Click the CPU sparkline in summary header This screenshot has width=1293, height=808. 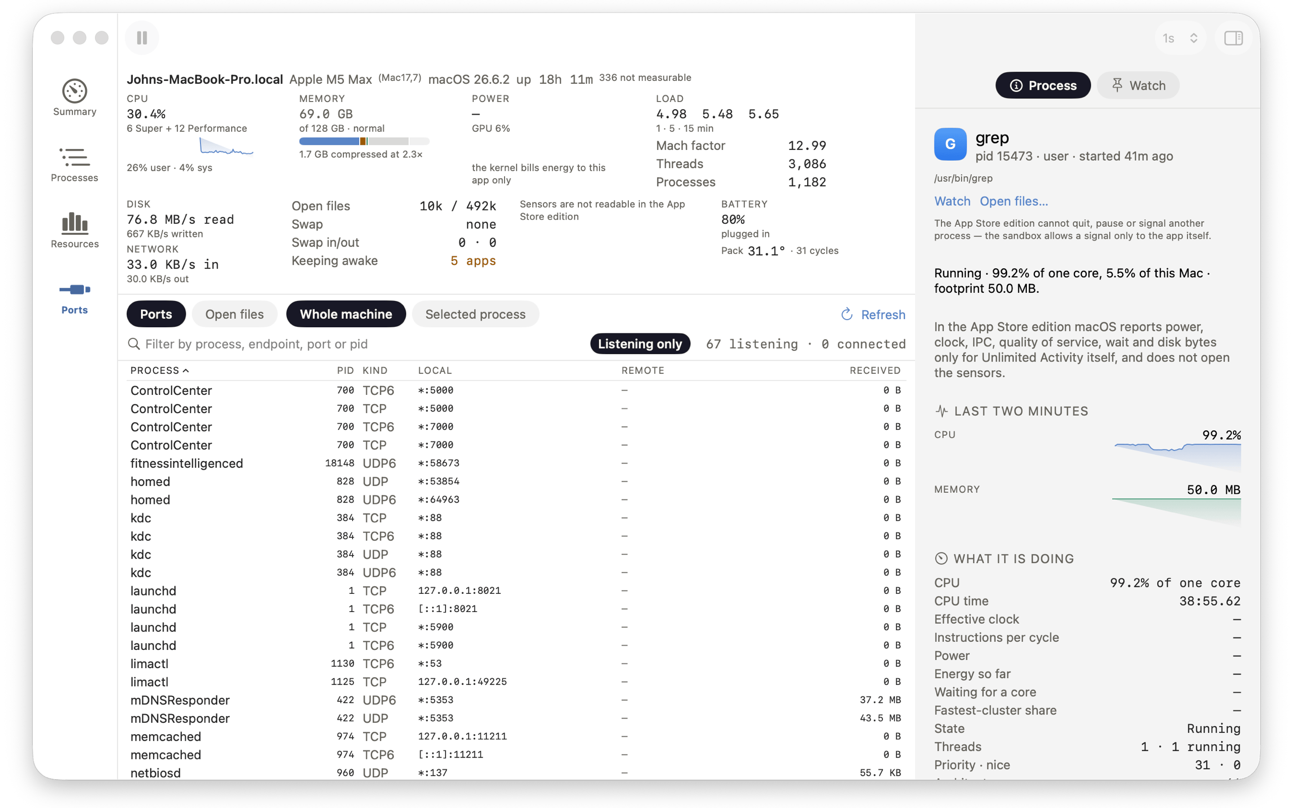coord(227,146)
